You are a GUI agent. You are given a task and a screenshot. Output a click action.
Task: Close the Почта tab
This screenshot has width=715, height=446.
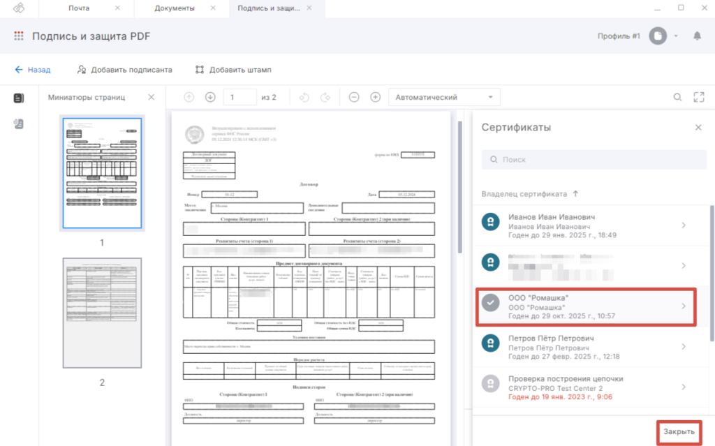(x=117, y=8)
